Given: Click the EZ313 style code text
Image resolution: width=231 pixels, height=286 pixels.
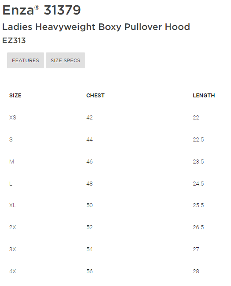Looking at the screenshot, I should pyautogui.click(x=14, y=41).
